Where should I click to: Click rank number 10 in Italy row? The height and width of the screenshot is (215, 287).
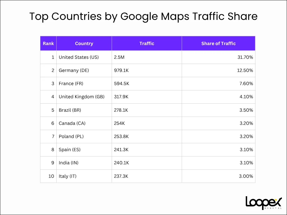(x=51, y=176)
